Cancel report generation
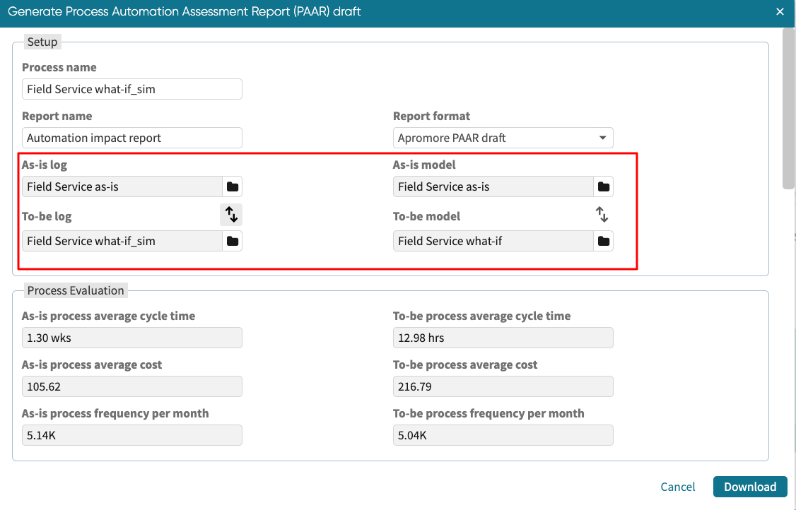Screen dimensions: 796x510 click(x=677, y=487)
